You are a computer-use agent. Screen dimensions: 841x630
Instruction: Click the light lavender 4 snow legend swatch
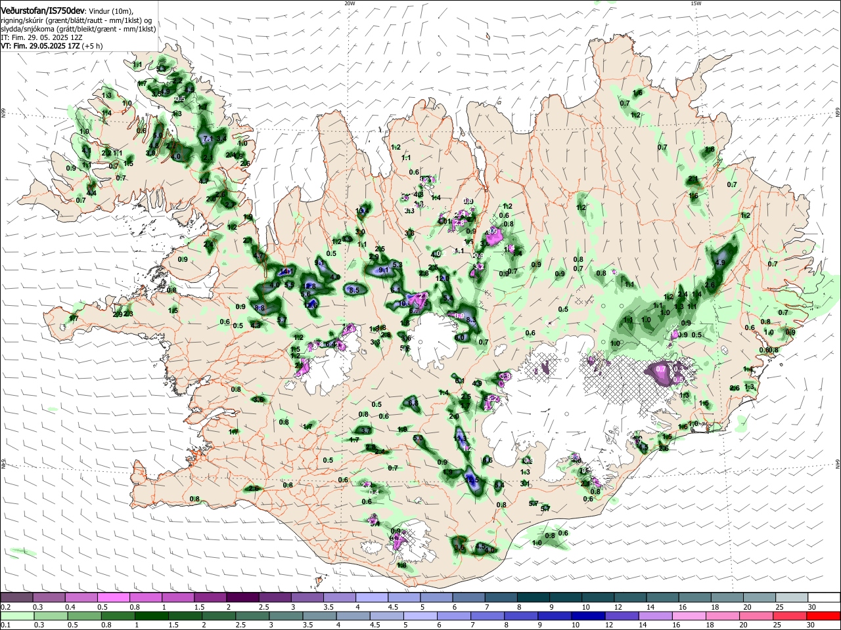point(371,598)
